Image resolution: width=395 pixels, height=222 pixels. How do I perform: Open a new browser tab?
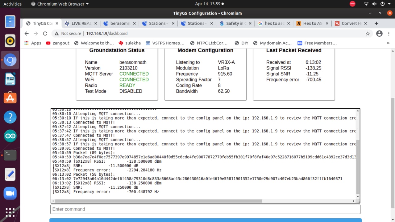pos(376,23)
